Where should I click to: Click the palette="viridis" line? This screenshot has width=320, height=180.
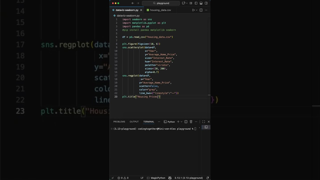157,65
